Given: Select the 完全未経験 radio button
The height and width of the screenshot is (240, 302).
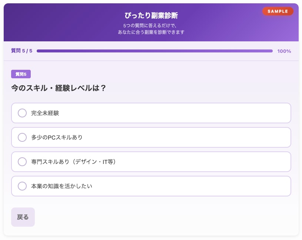Looking at the screenshot, I should point(22,113).
